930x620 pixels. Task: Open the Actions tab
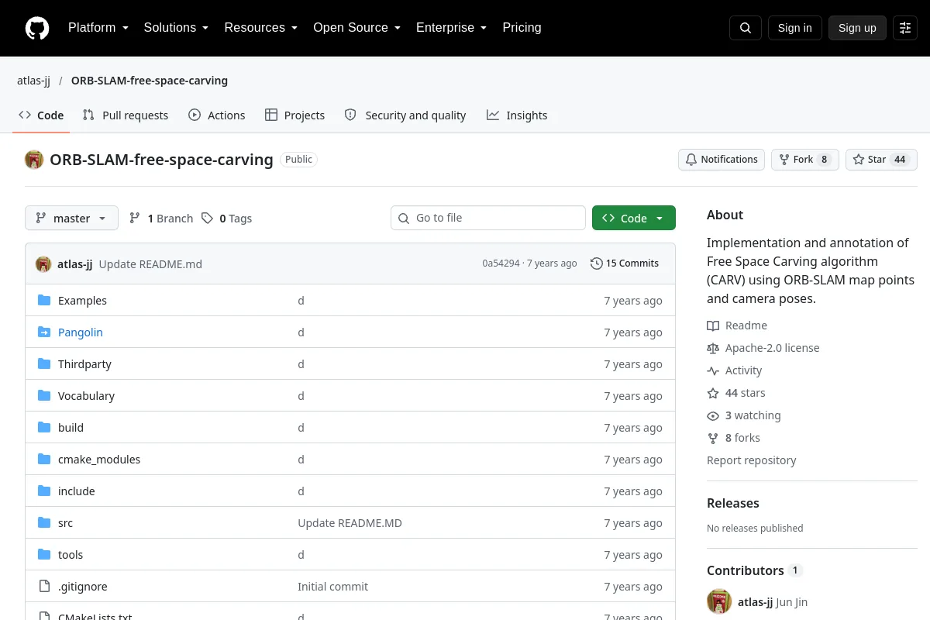(x=217, y=115)
